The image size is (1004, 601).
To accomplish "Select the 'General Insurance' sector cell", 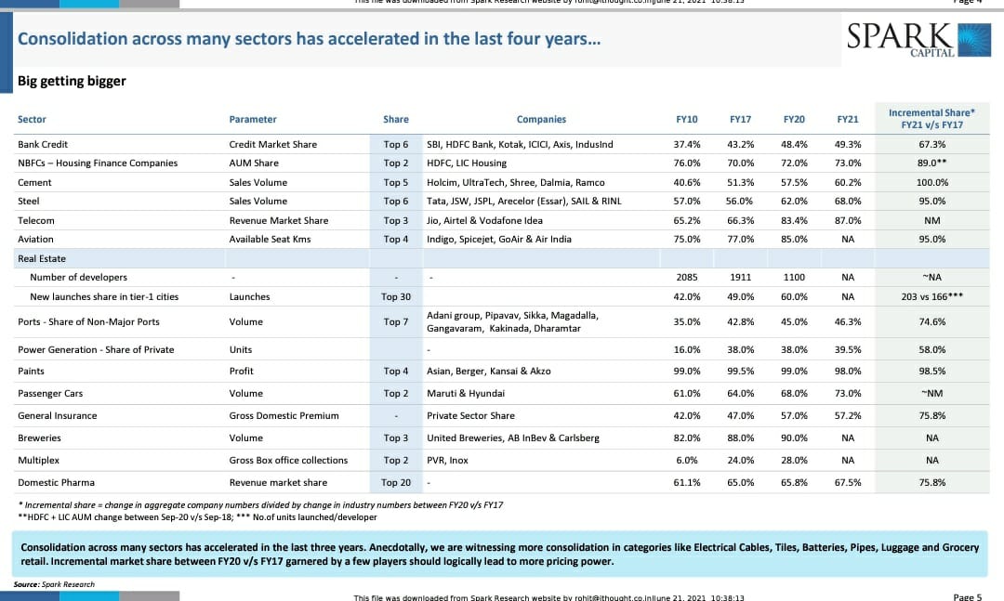I will 57,415.
